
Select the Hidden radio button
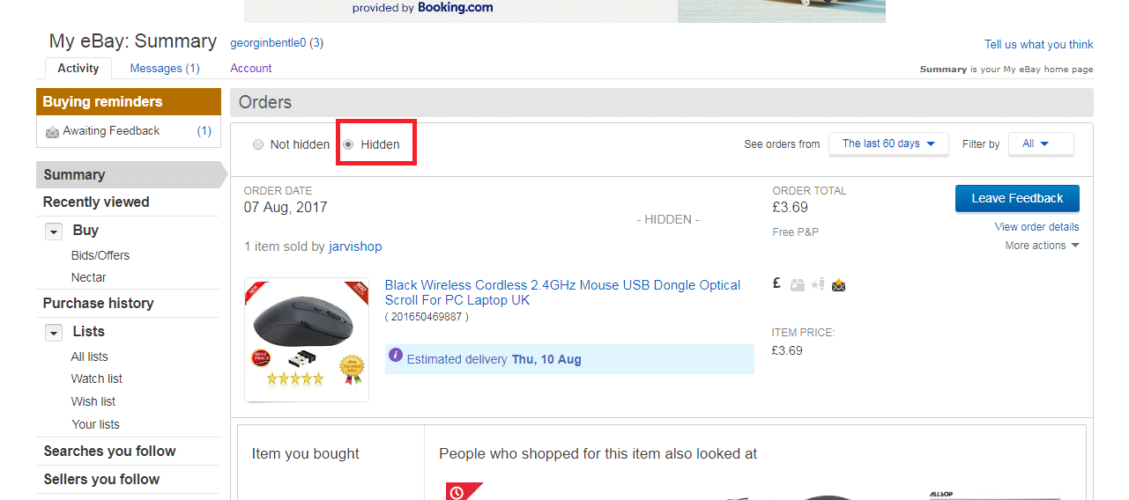348,144
